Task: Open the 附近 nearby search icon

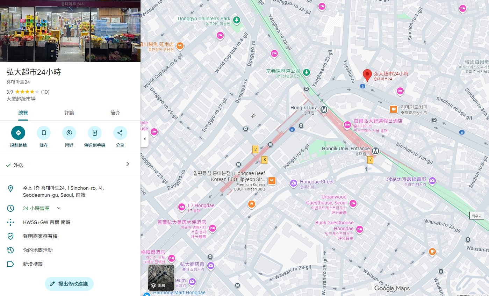Action: (69, 133)
